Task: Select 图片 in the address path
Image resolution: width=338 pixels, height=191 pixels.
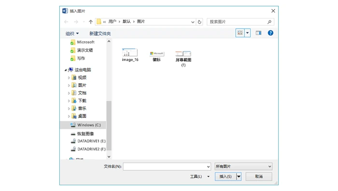Action: [x=141, y=22]
